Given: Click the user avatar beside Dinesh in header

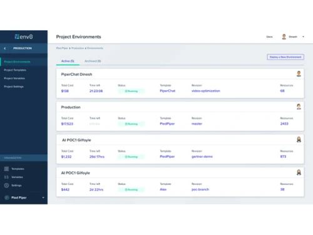Looking at the screenshot, I should 284,37.
